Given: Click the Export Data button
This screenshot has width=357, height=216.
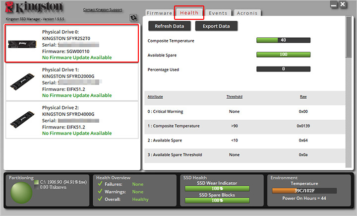Looking at the screenshot, I should [x=216, y=26].
